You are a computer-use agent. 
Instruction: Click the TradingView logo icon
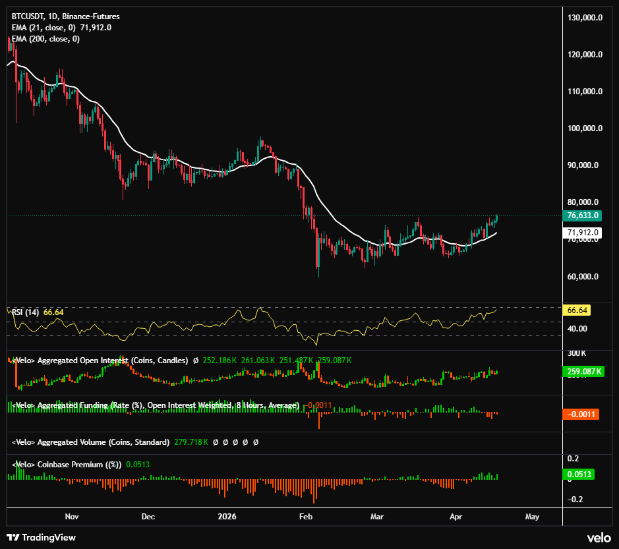13,537
